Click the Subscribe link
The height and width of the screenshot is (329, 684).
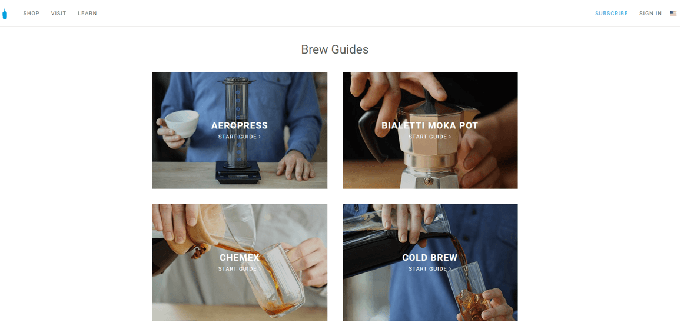(x=612, y=14)
